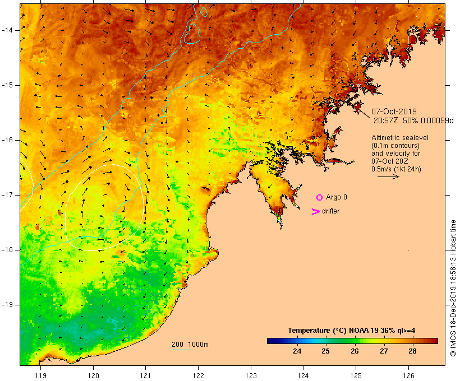460x381 pixels.
Task: Click the longitude label 122
Action: pyautogui.click(x=199, y=375)
